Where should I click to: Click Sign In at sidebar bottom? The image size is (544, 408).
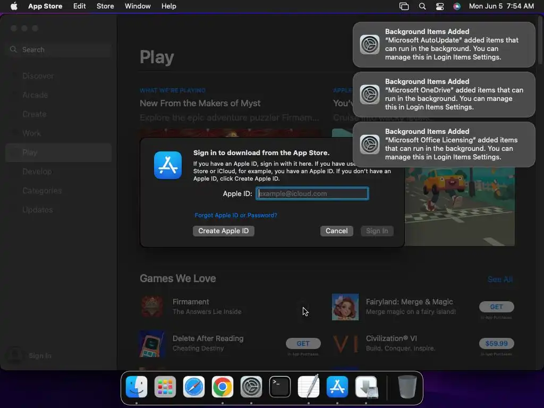click(40, 355)
